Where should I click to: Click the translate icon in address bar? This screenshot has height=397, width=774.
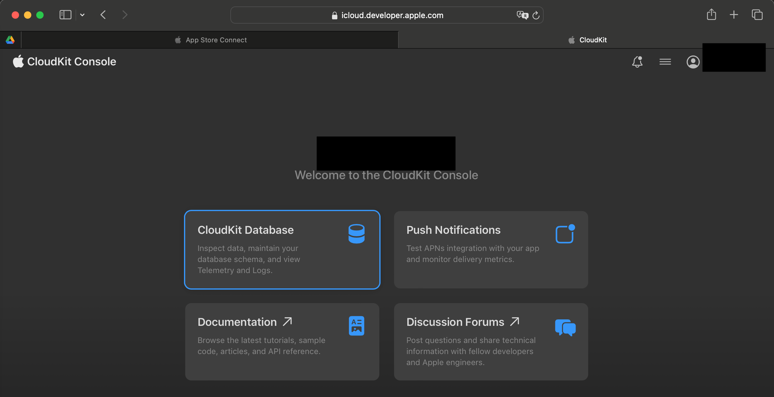[x=522, y=15]
